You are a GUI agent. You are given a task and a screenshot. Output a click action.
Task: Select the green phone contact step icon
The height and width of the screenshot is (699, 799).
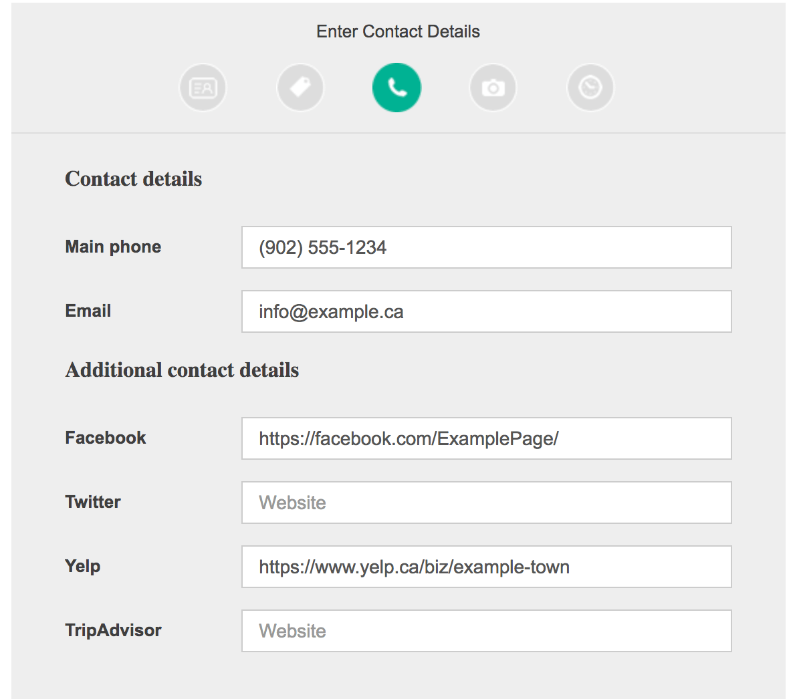pyautogui.click(x=397, y=88)
